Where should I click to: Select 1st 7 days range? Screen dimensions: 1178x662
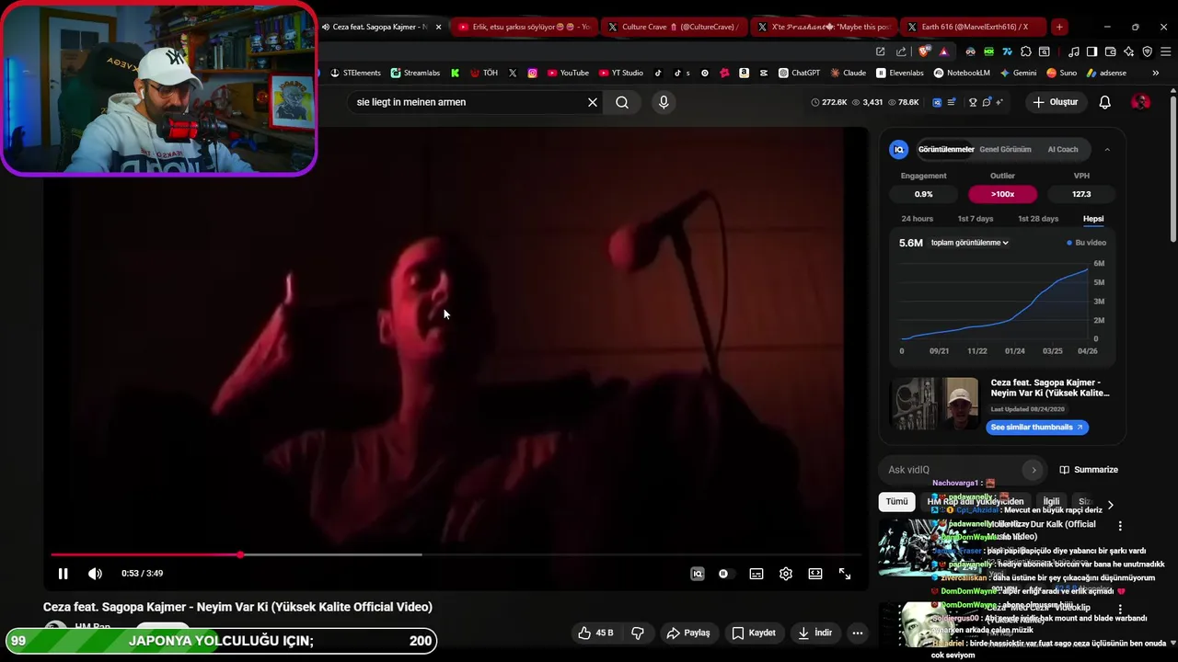tap(976, 219)
